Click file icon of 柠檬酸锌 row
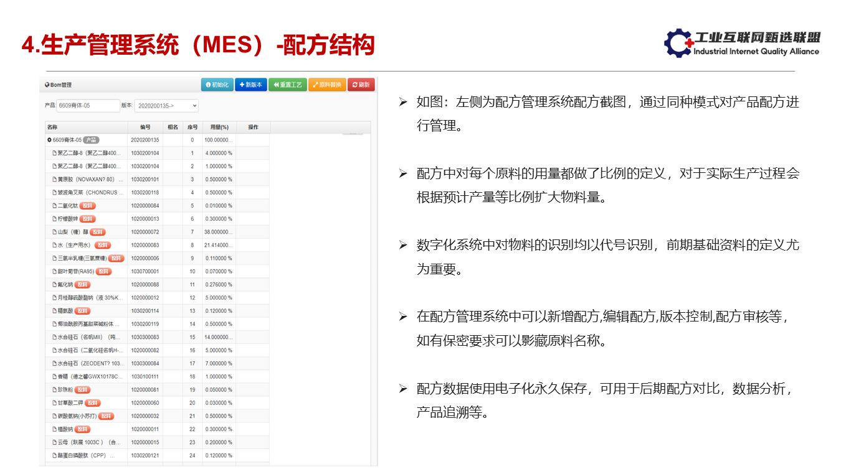This screenshot has height=472, width=841. (55, 219)
